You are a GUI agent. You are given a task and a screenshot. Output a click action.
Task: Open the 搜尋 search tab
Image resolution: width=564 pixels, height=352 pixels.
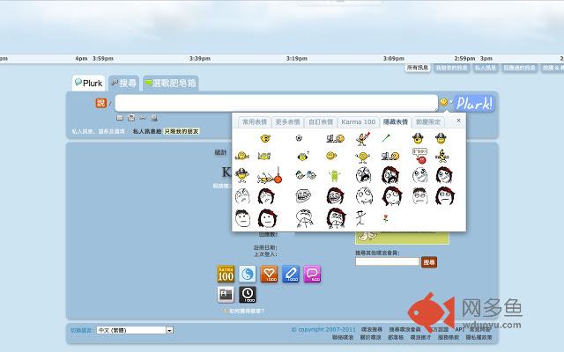(123, 84)
